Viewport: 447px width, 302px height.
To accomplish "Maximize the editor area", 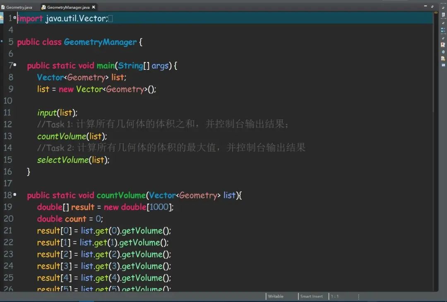I will (432, 6).
